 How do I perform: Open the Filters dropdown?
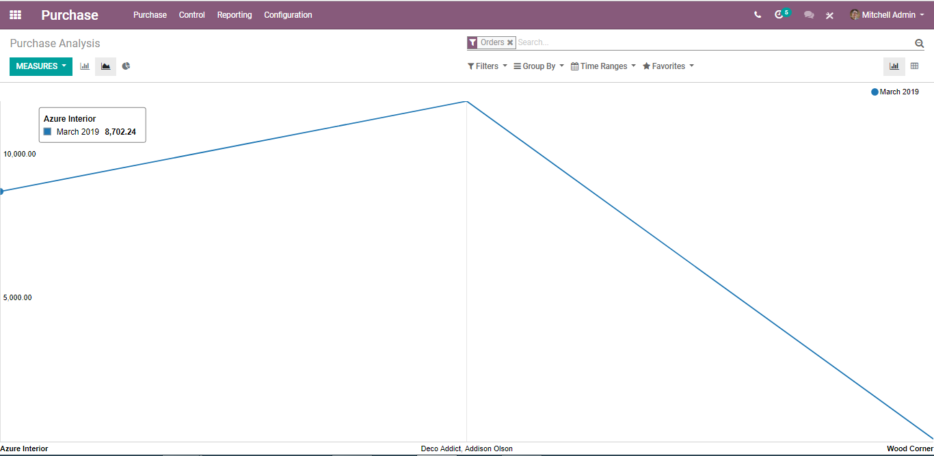488,66
